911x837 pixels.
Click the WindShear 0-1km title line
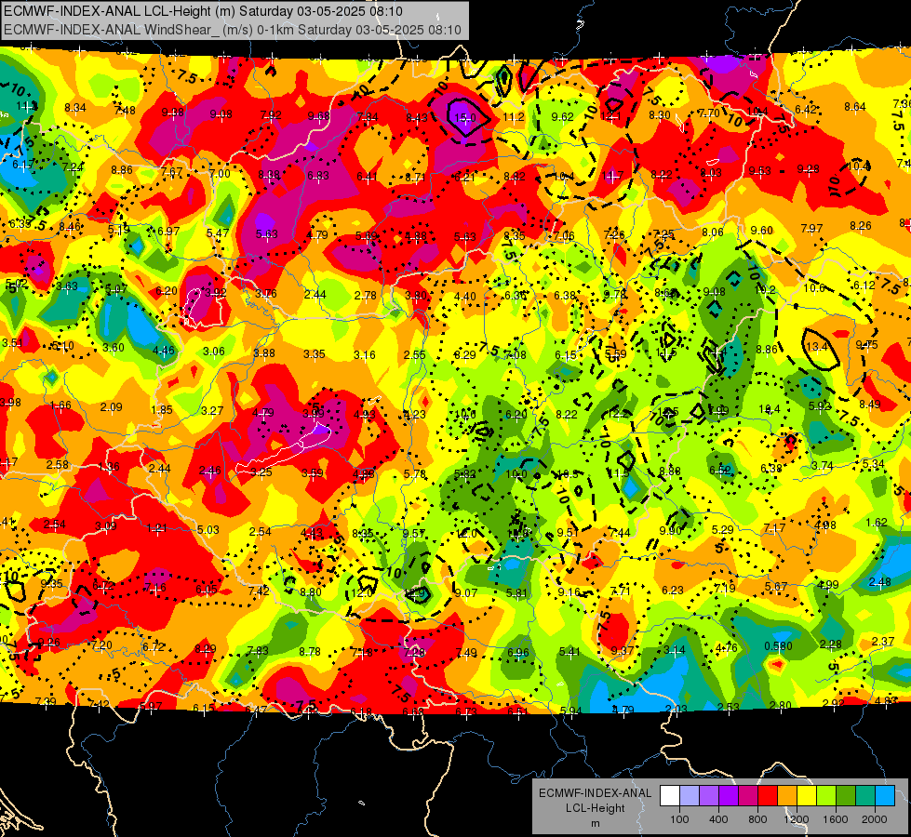click(x=233, y=30)
